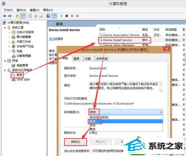
Task: Expand the 任务计划程序 tree node
Action: (9, 32)
